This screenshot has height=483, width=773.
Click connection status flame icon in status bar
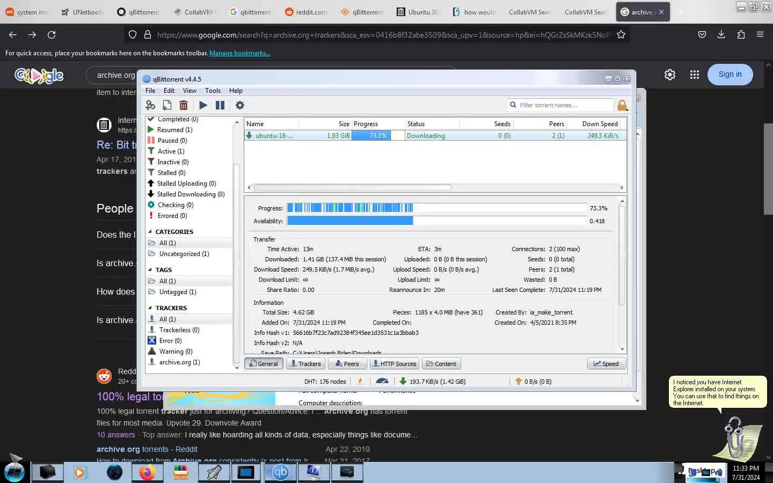[360, 382]
